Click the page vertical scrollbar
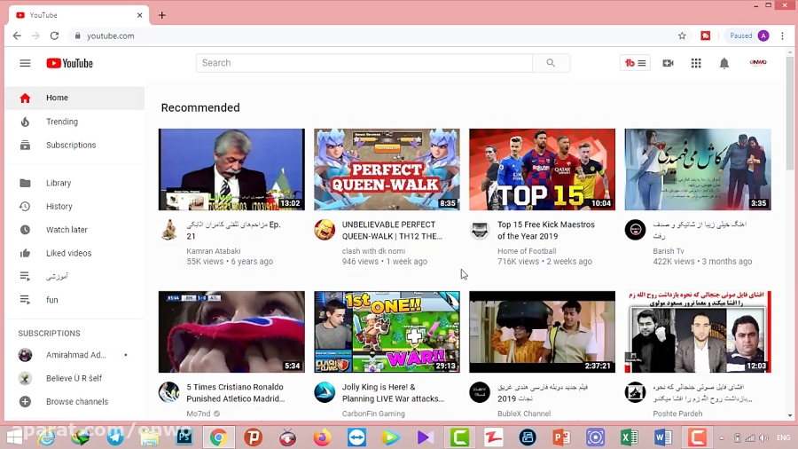 (x=790, y=112)
